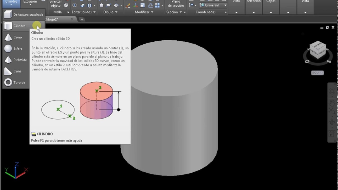Expand the Modificar panel
The width and height of the screenshot is (338, 190).
pyautogui.click(x=144, y=12)
